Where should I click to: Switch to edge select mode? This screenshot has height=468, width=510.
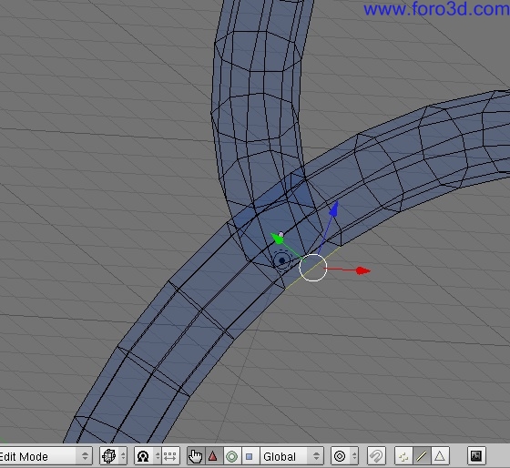tap(422, 456)
